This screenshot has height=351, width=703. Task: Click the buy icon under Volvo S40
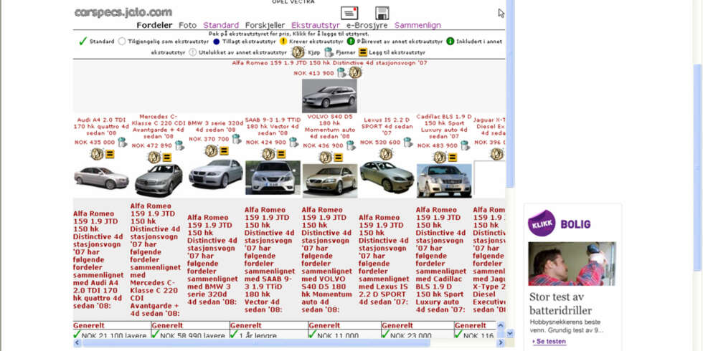coord(326,157)
